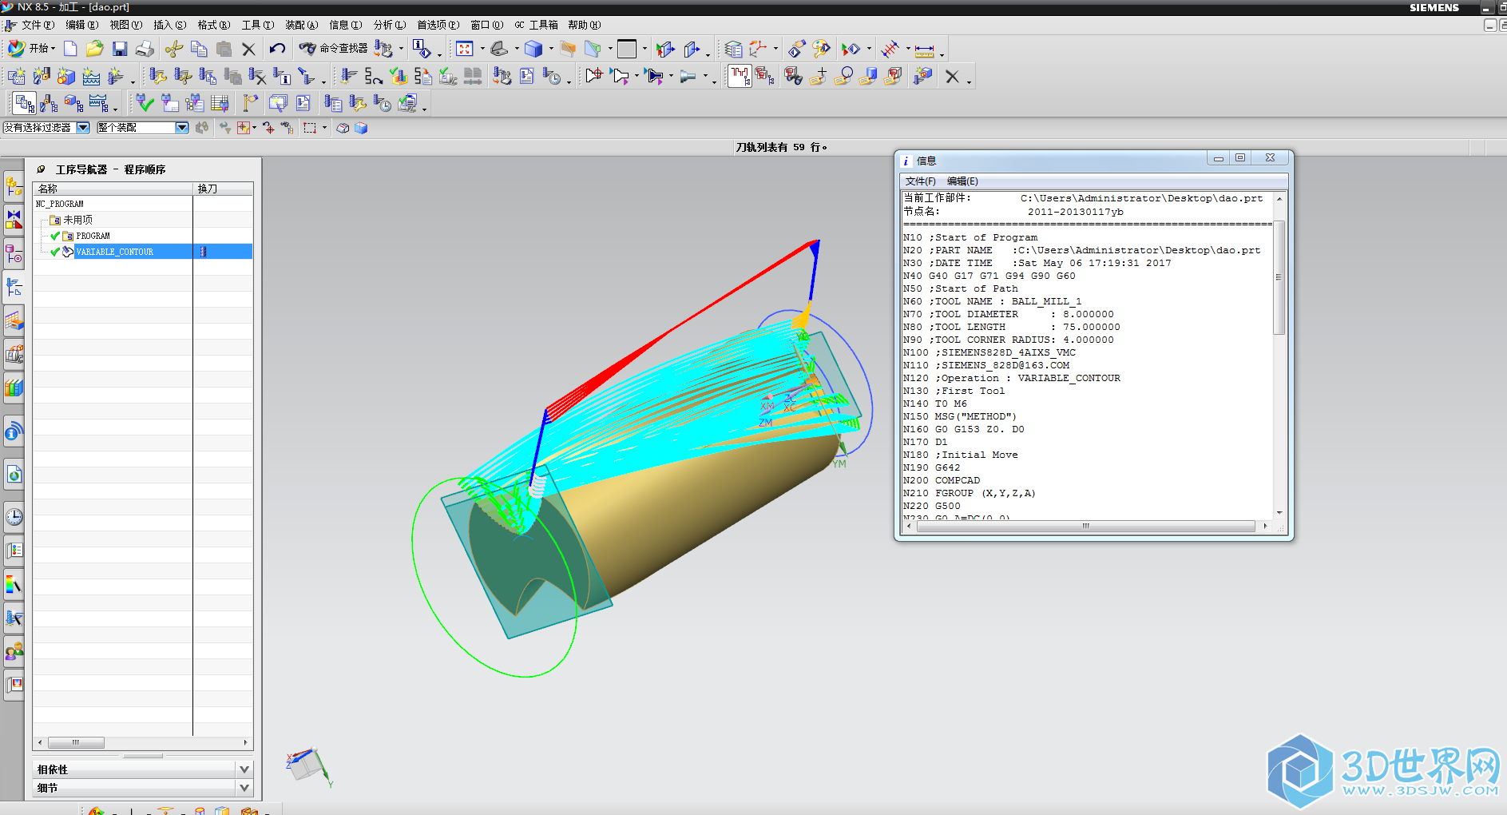Open the 插入 menu
The image size is (1507, 815).
pyautogui.click(x=169, y=25)
